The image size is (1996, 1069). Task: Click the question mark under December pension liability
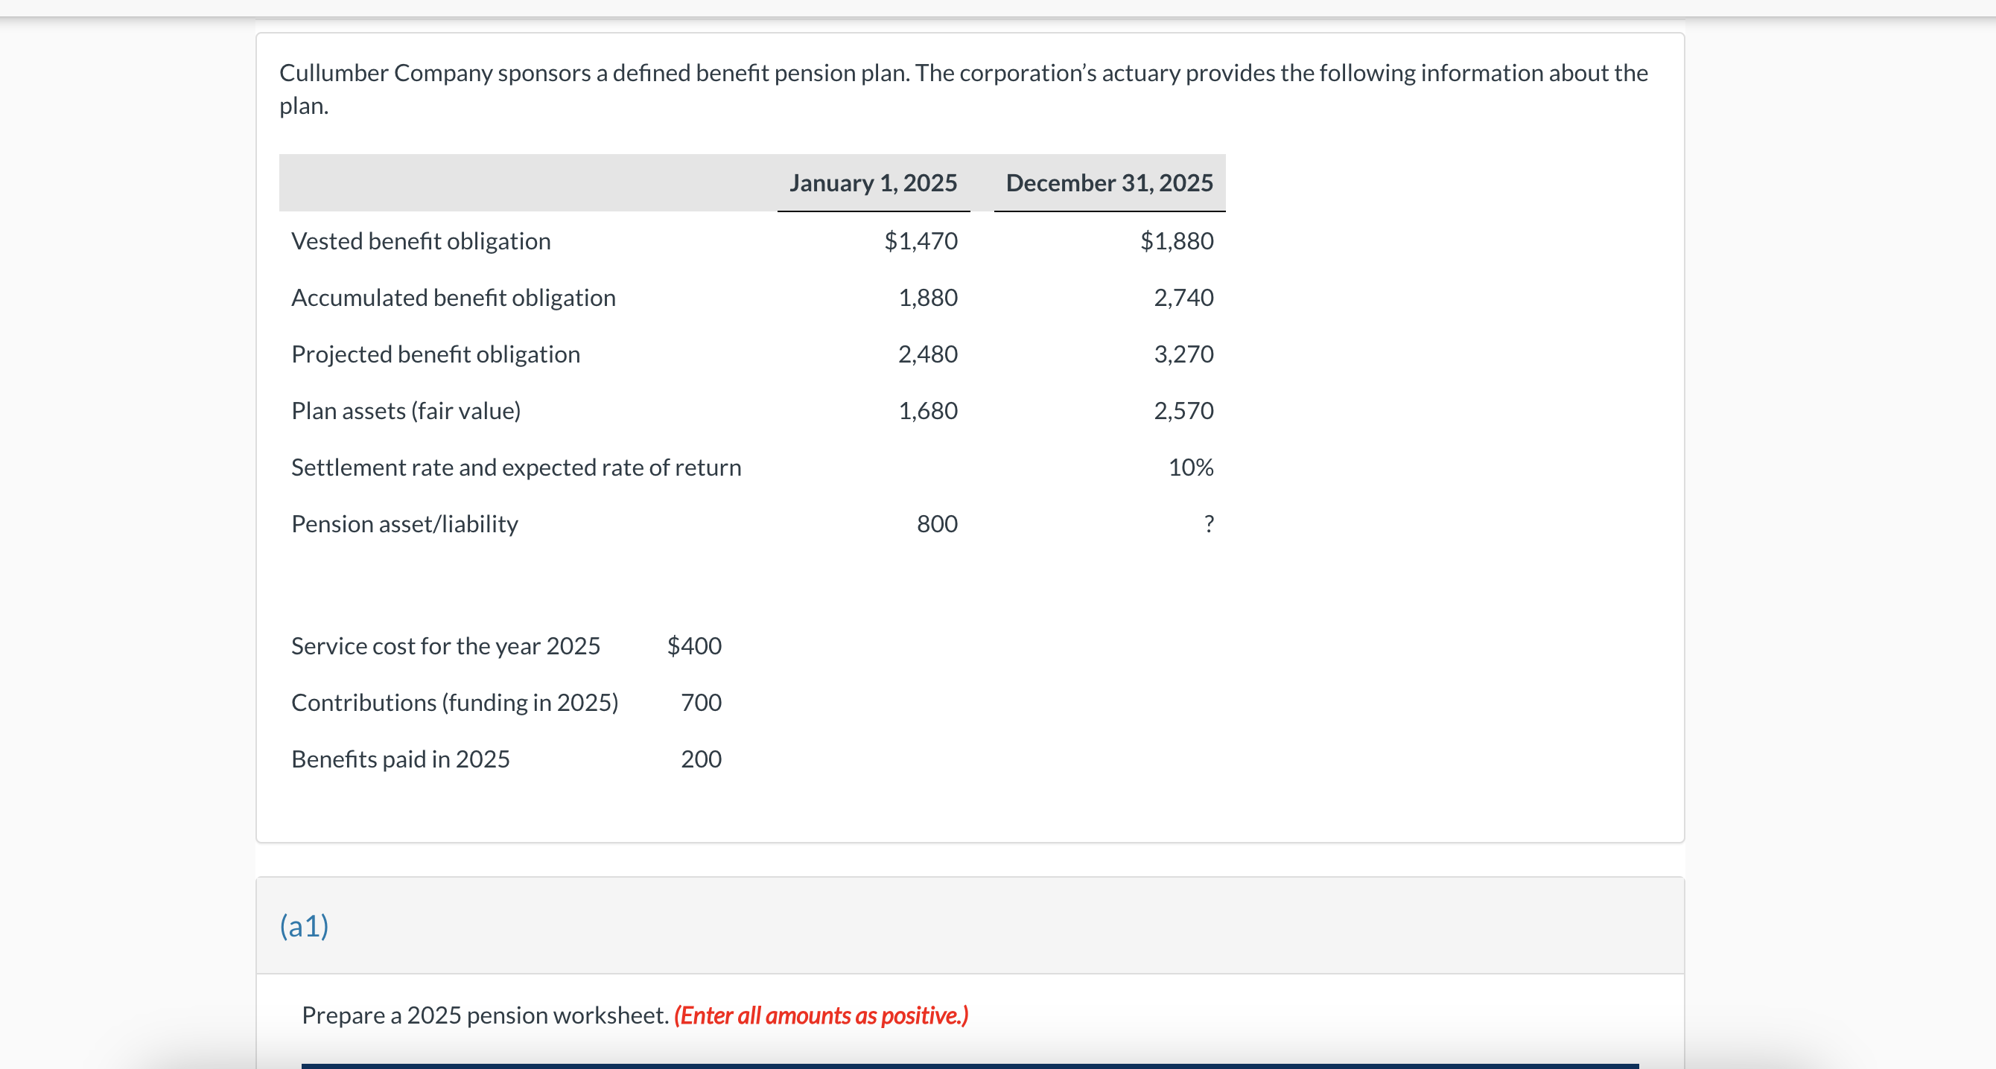[1209, 523]
